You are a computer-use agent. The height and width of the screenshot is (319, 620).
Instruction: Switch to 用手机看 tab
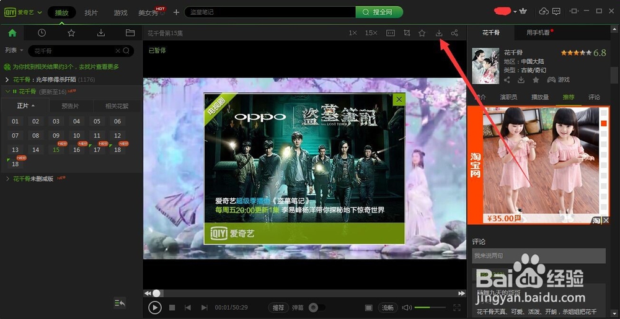click(538, 33)
